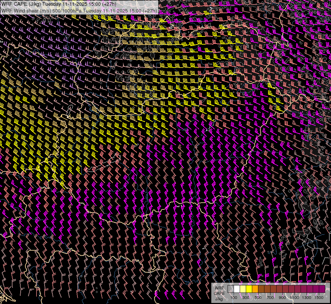This screenshot has width=331, height=304.
Task: Click the 'WRF CAPE (J/kg)' title line
Action: 59,4
